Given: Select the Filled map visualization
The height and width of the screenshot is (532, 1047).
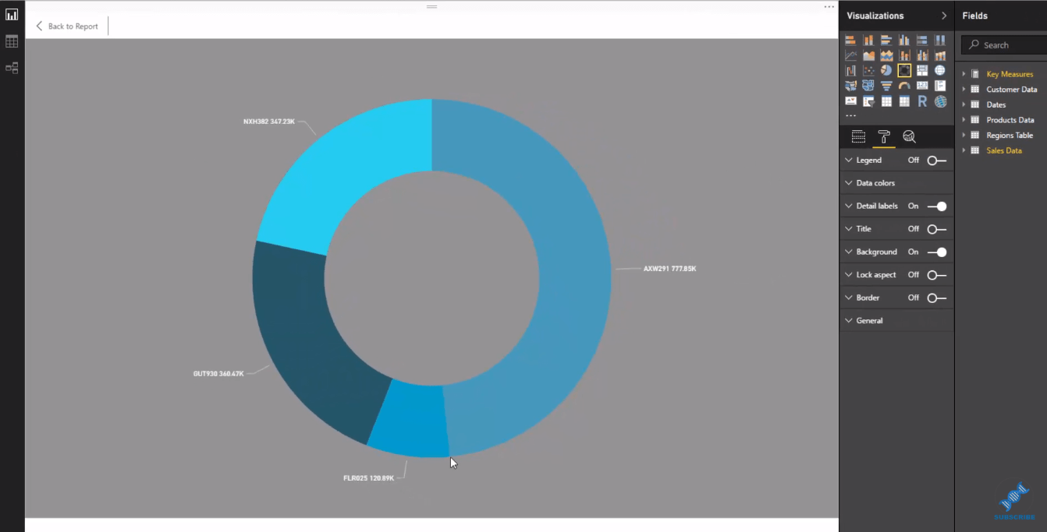Looking at the screenshot, I should tap(850, 86).
